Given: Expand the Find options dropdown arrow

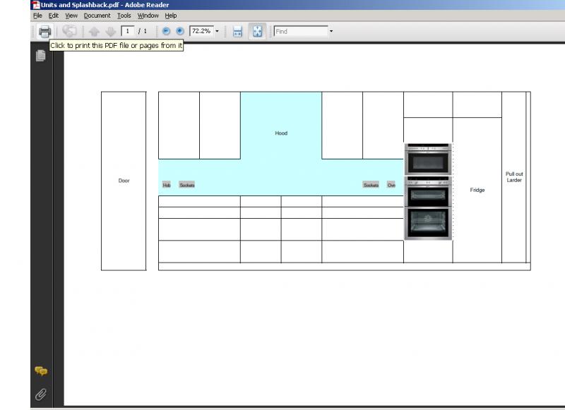Looking at the screenshot, I should click(331, 31).
